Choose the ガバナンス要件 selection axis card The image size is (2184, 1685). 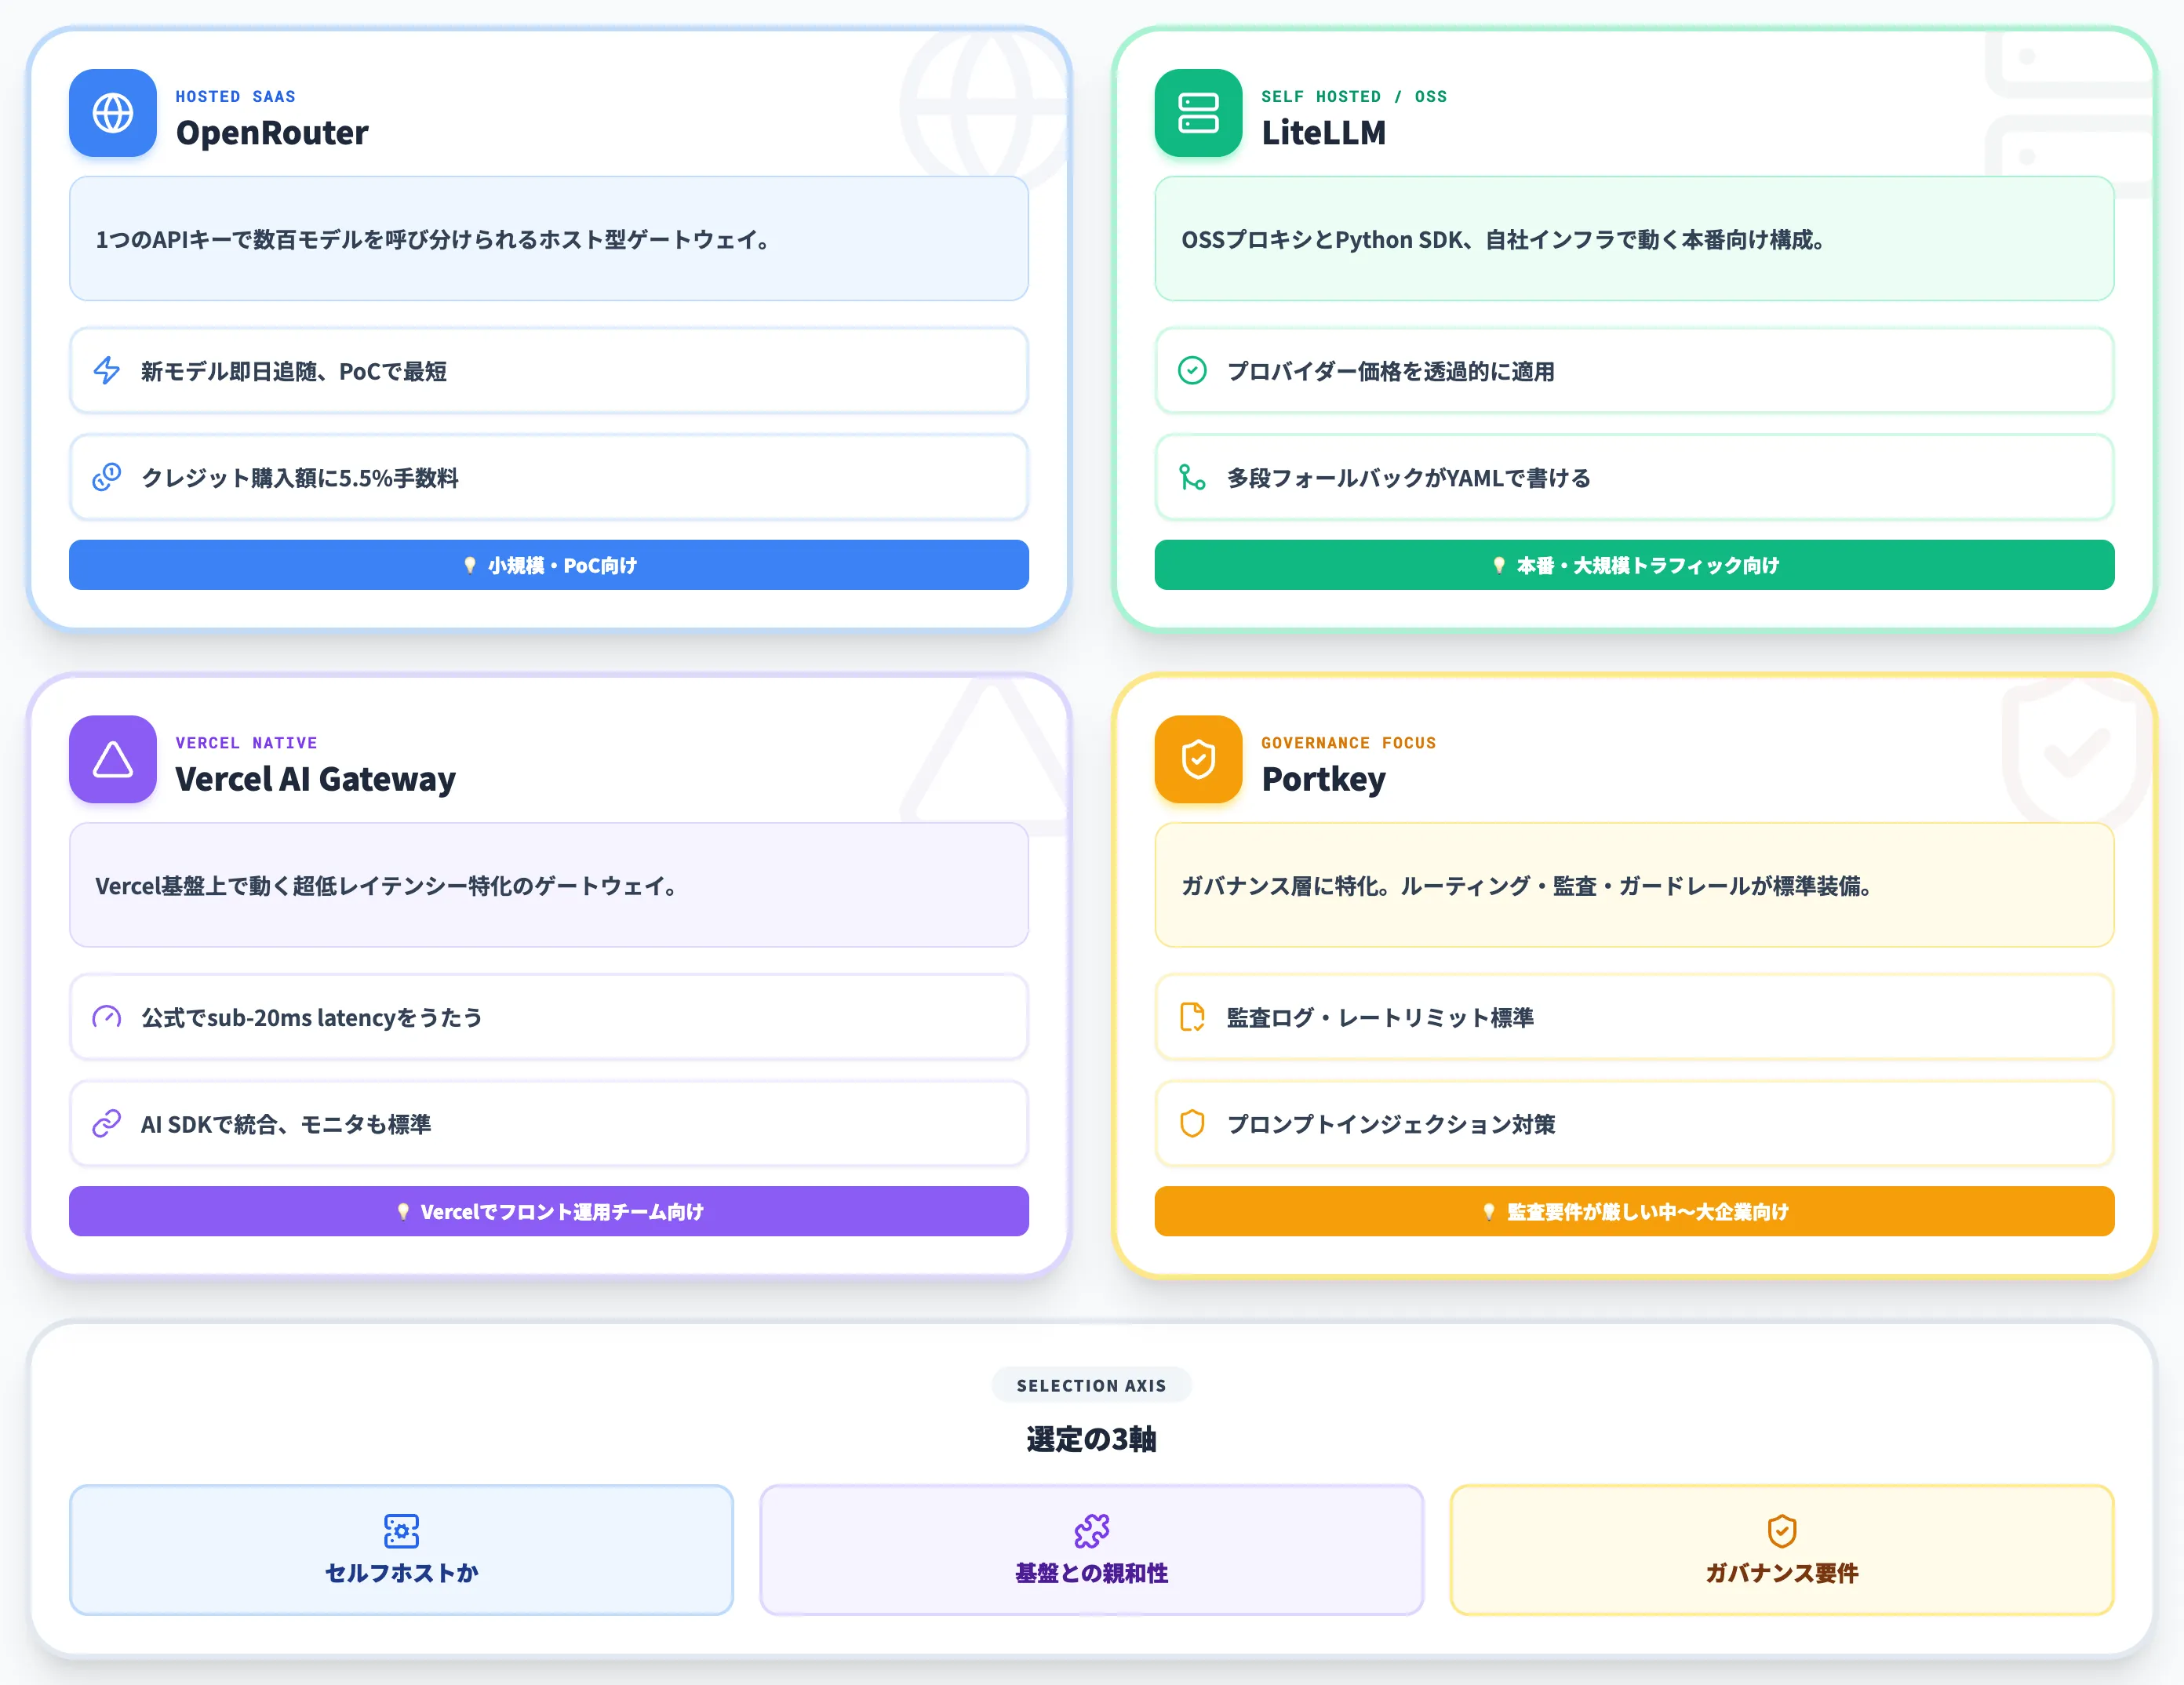tap(1782, 1550)
